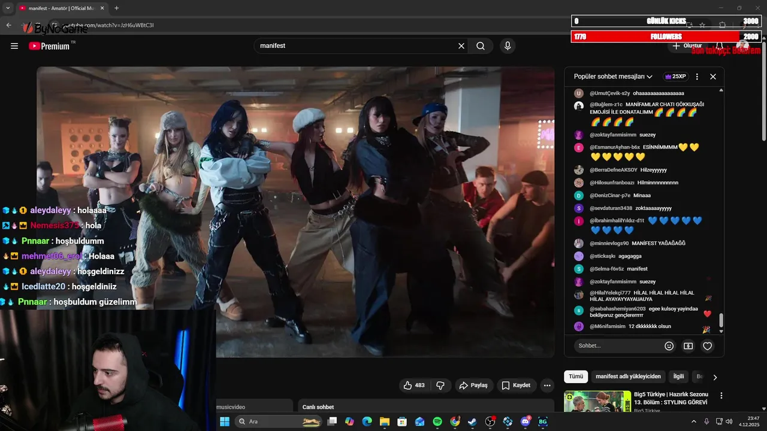Start voice search with the microphone
Image resolution: width=767 pixels, height=431 pixels.
(x=508, y=46)
